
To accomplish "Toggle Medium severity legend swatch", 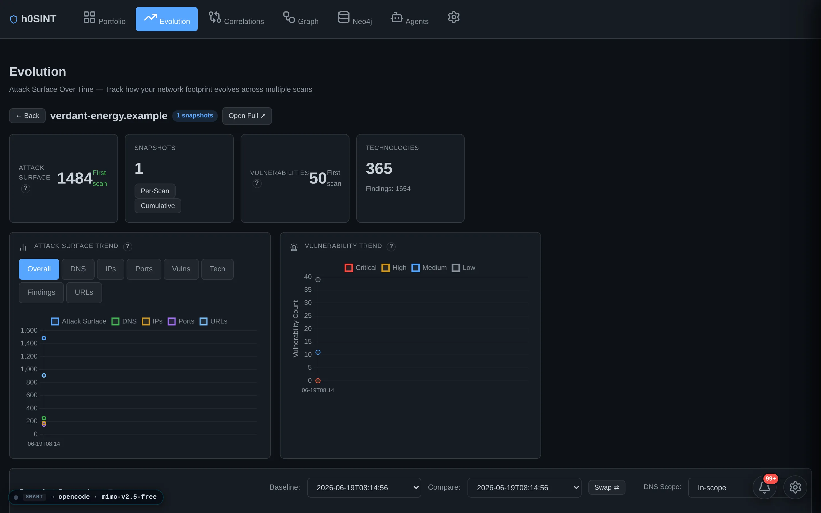I will tap(416, 268).
